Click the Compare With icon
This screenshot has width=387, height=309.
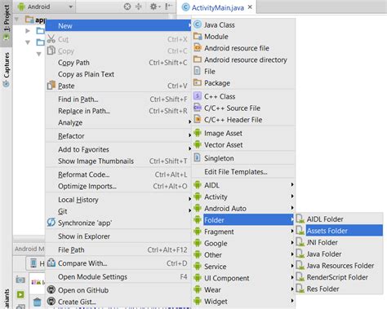pyautogui.click(x=51, y=263)
